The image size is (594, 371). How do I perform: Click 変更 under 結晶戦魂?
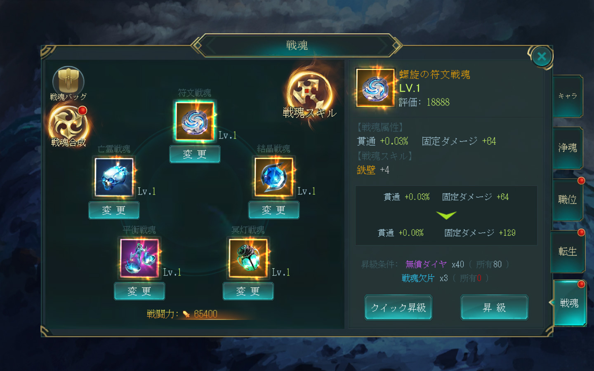[x=274, y=210]
